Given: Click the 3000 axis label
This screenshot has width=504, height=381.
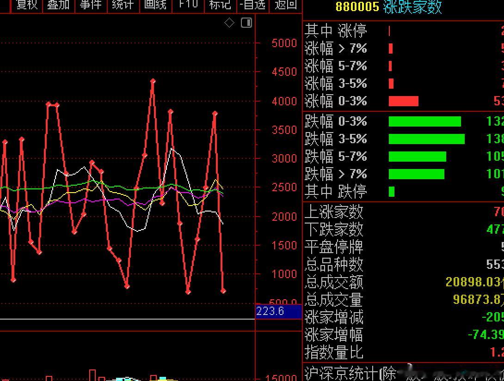Looking at the screenshot, I should pyautogui.click(x=284, y=158).
